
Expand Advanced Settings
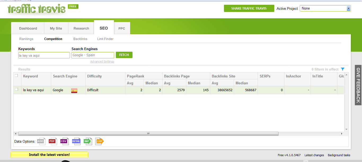102,62
